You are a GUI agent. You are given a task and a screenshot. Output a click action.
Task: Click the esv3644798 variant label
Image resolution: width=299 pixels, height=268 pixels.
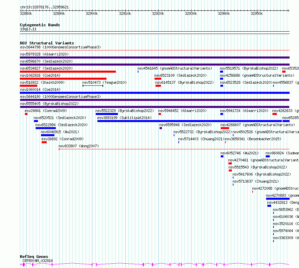coord(60,47)
